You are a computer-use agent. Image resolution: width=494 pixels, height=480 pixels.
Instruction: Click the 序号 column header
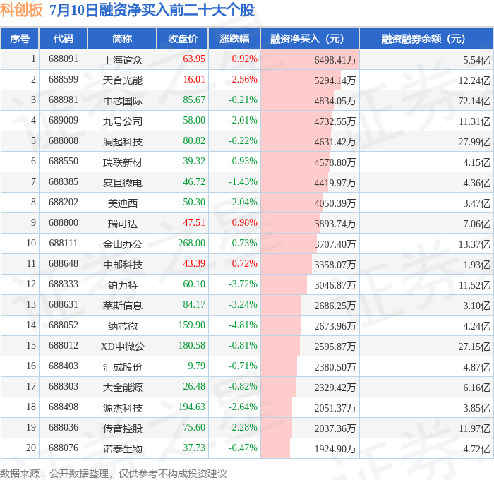[20, 38]
